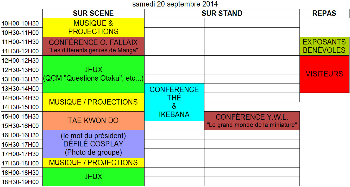Click the purple DÉFILÉ COSPLAY block
This screenshot has height=187, width=350.
93,144
